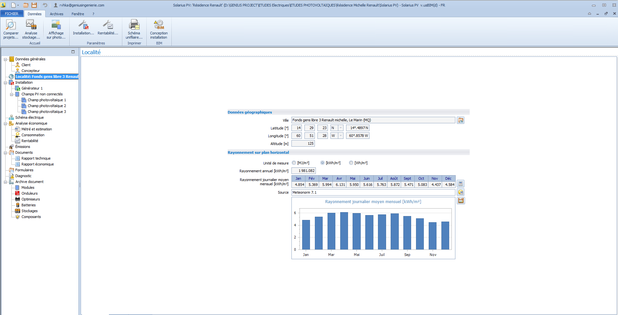Print the Schéma unifilaire
The image size is (618, 315).
click(134, 29)
